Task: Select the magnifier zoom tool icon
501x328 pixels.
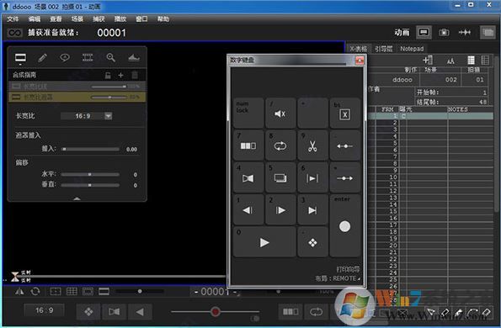Action: [110, 58]
